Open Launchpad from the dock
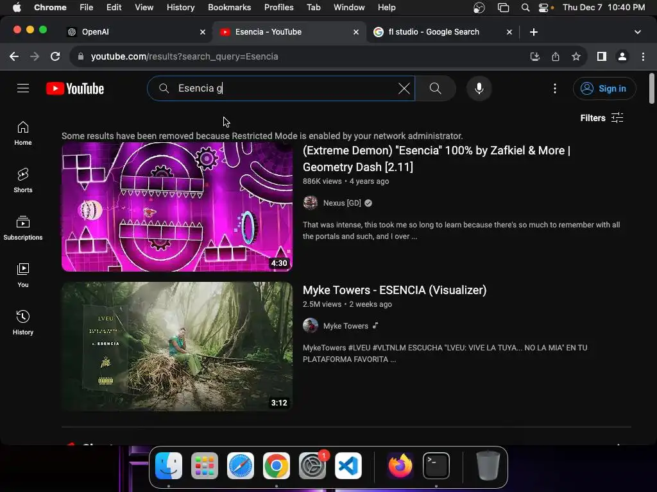 click(x=205, y=466)
